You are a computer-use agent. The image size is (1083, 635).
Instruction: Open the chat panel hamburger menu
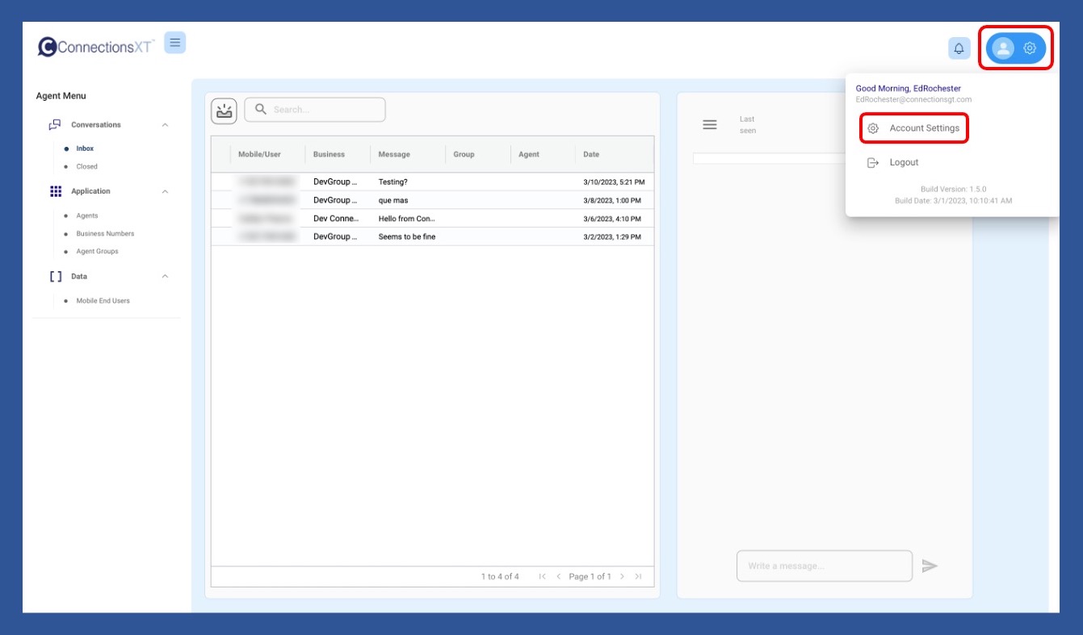click(710, 124)
